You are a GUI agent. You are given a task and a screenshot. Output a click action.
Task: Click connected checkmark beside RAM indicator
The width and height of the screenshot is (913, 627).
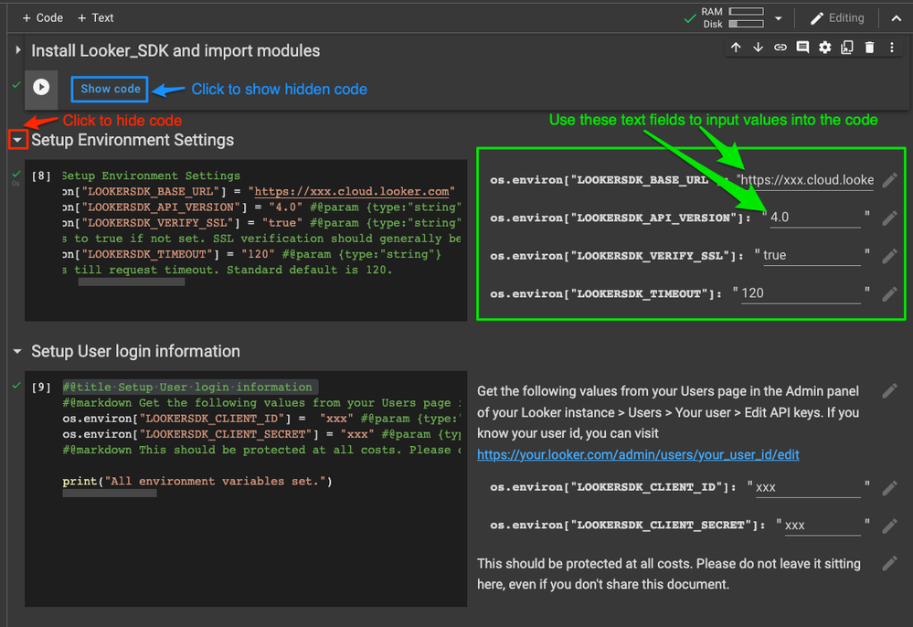point(690,18)
